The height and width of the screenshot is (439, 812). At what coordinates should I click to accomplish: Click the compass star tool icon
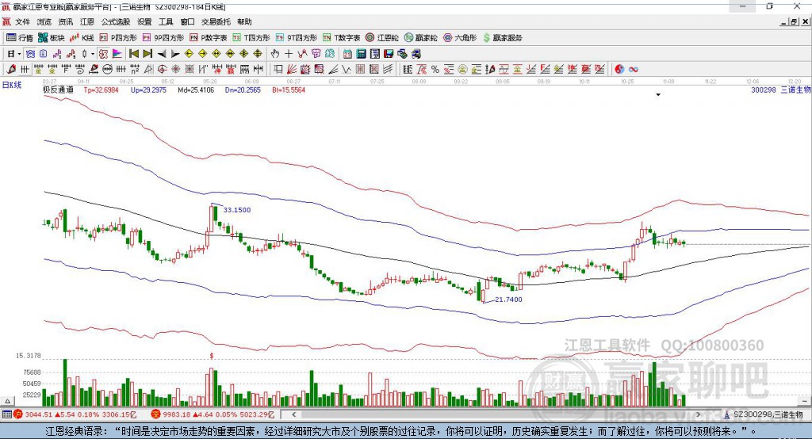[x=176, y=70]
